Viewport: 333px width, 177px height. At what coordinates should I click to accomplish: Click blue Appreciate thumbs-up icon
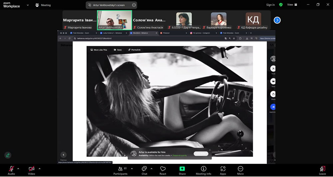[x=273, y=107]
